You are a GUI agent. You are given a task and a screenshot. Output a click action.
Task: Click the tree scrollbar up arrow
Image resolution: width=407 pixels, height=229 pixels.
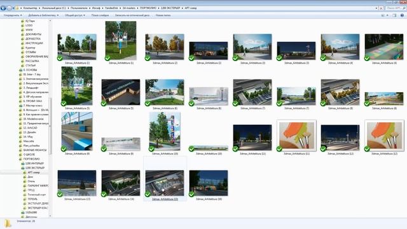50,21
